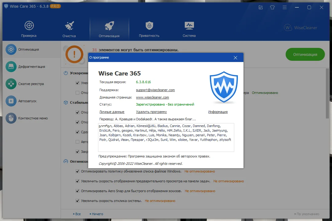The width and height of the screenshot is (332, 221).
Task: Click the PRO badge in title bar
Action: (55, 6)
